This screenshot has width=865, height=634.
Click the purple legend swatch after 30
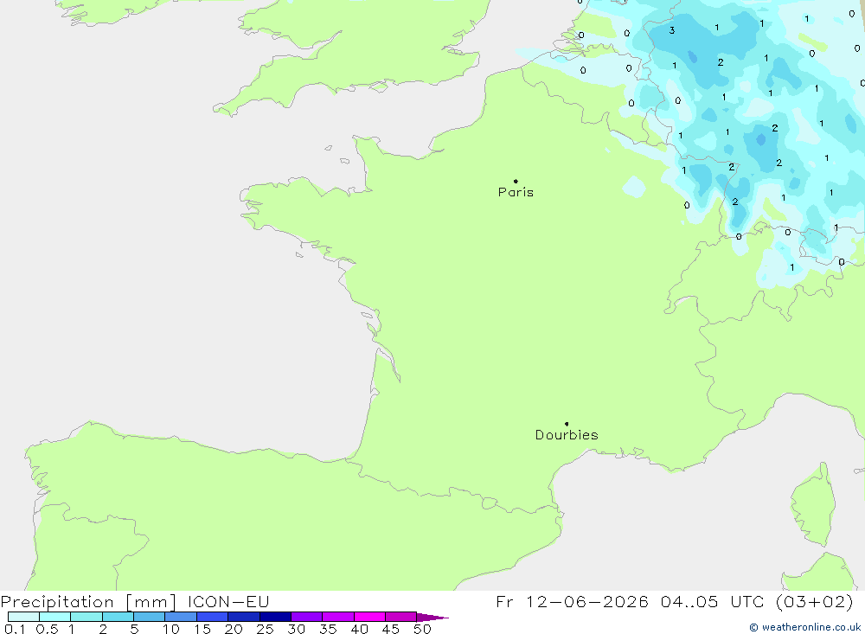pyautogui.click(x=306, y=617)
